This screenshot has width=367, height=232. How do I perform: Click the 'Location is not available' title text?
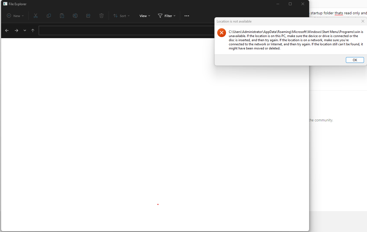pos(234,21)
